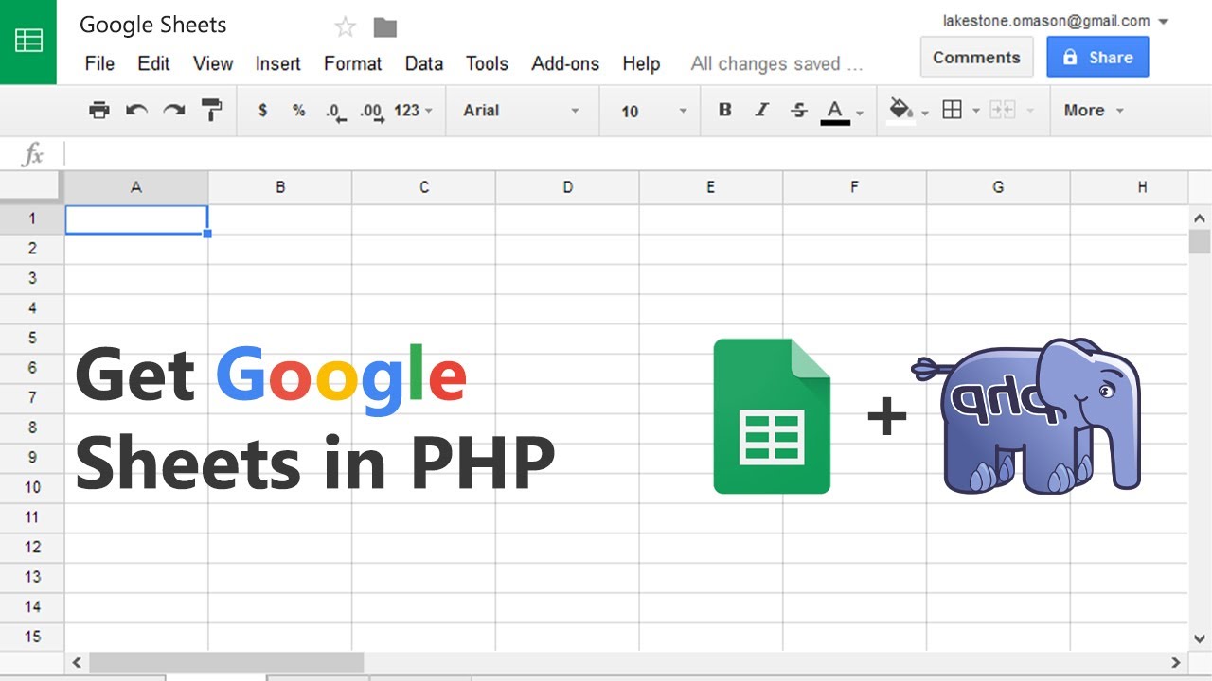
Task: Open the font size 10 dropdown
Action: [x=654, y=111]
